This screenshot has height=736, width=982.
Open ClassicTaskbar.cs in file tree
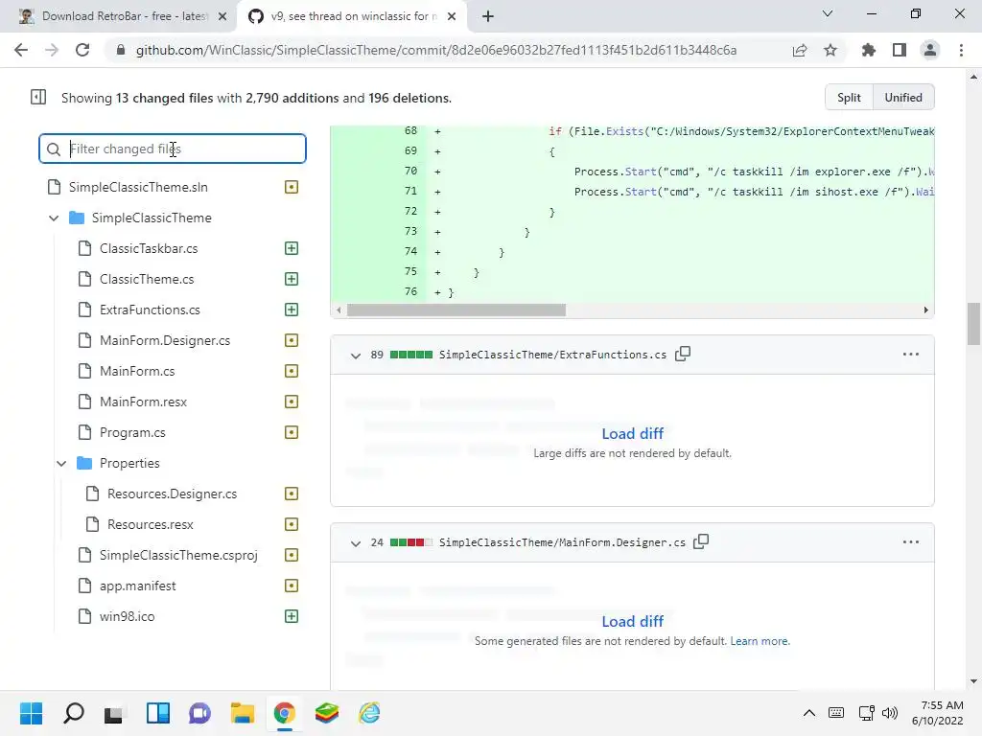149,248
